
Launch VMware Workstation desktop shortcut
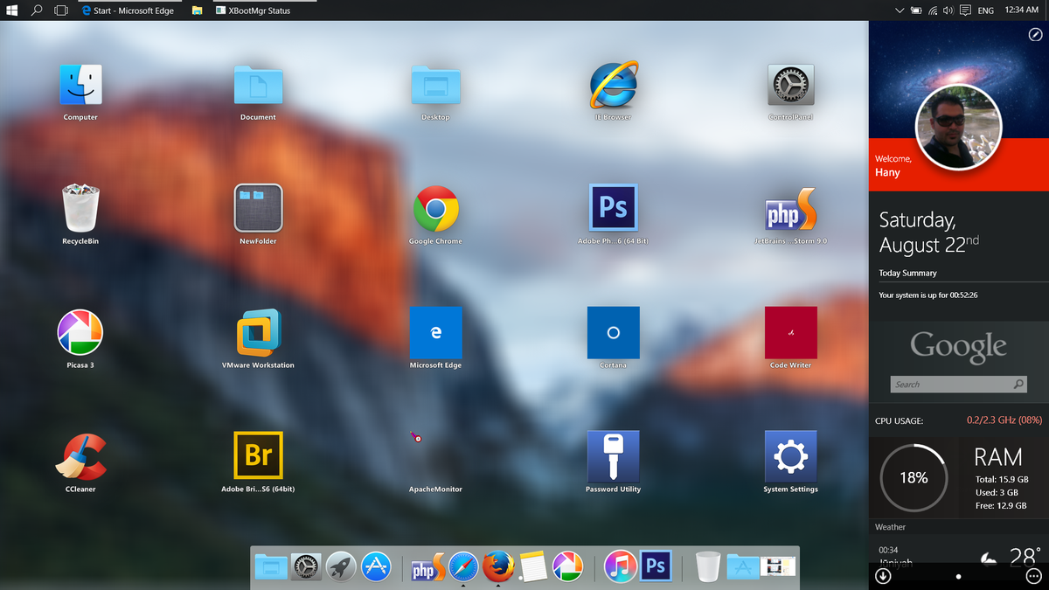[x=258, y=332]
